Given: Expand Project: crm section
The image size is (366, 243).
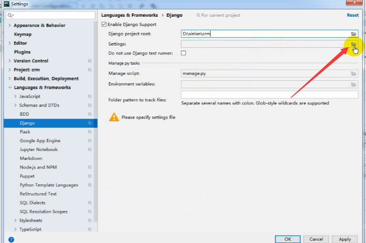Looking at the screenshot, I should 10,70.
